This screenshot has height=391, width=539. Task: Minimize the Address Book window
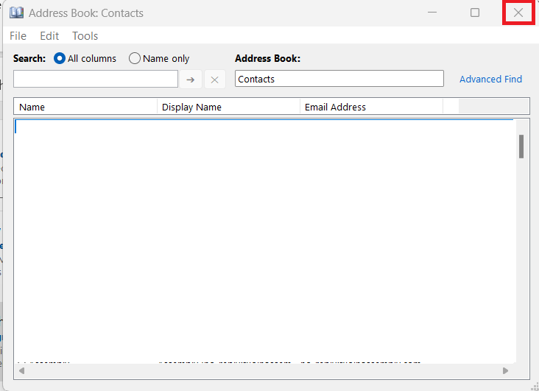click(432, 13)
